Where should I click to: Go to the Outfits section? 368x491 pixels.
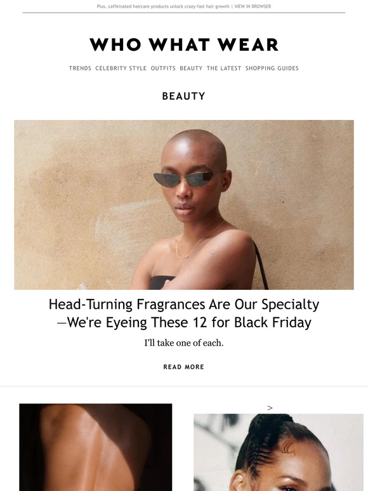point(163,69)
